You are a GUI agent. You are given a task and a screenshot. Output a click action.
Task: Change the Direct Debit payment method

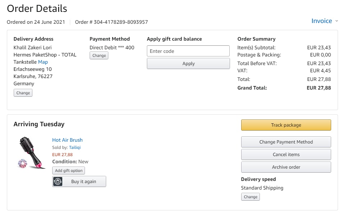pyautogui.click(x=99, y=55)
